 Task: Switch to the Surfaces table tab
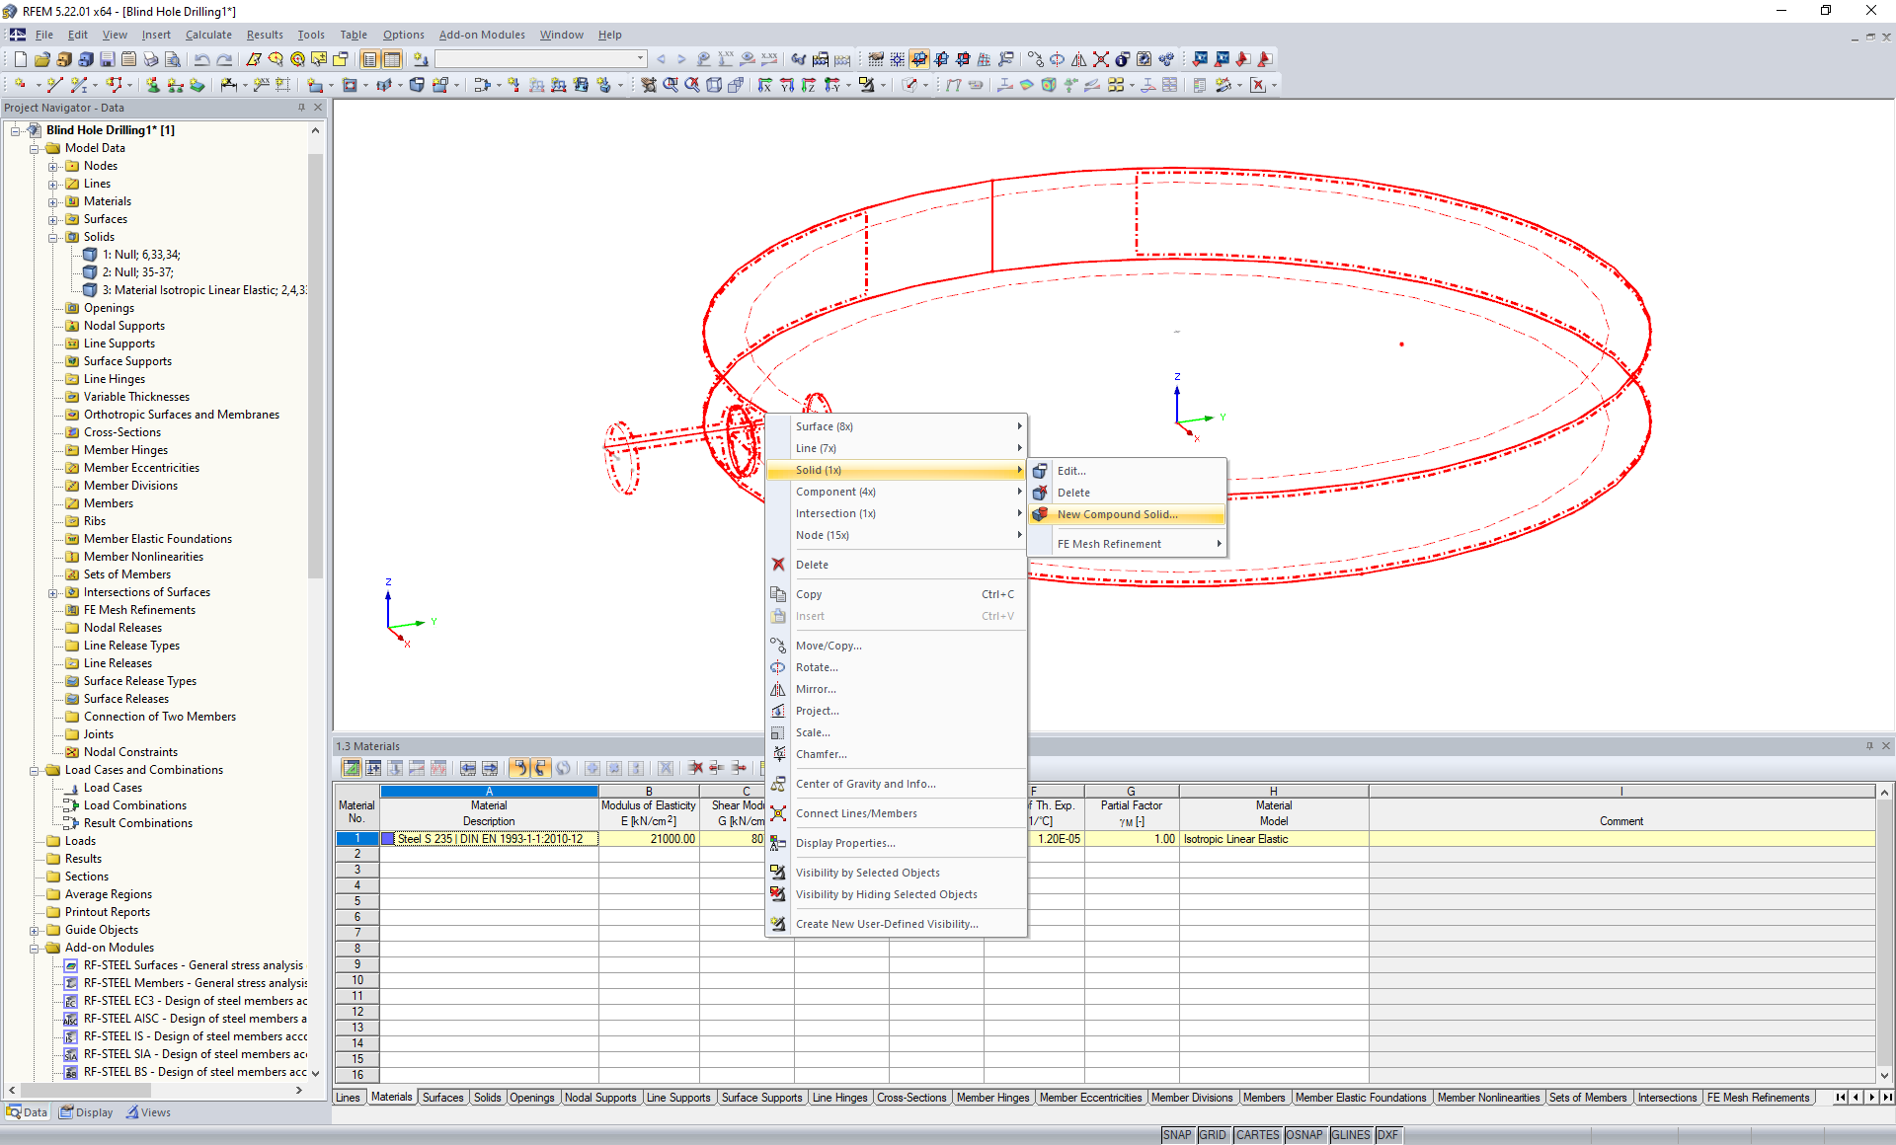tap(442, 1098)
